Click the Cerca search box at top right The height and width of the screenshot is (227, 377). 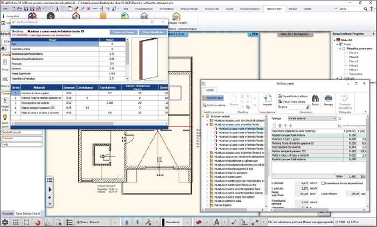pyautogui.click(x=350, y=9)
